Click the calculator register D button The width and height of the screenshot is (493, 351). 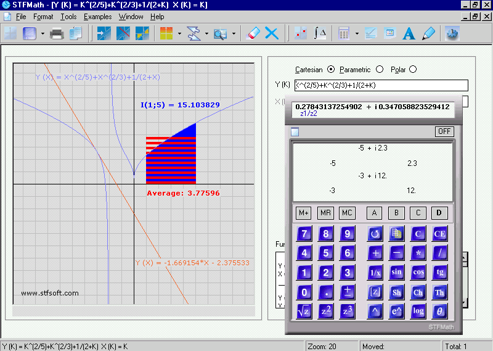[439, 213]
